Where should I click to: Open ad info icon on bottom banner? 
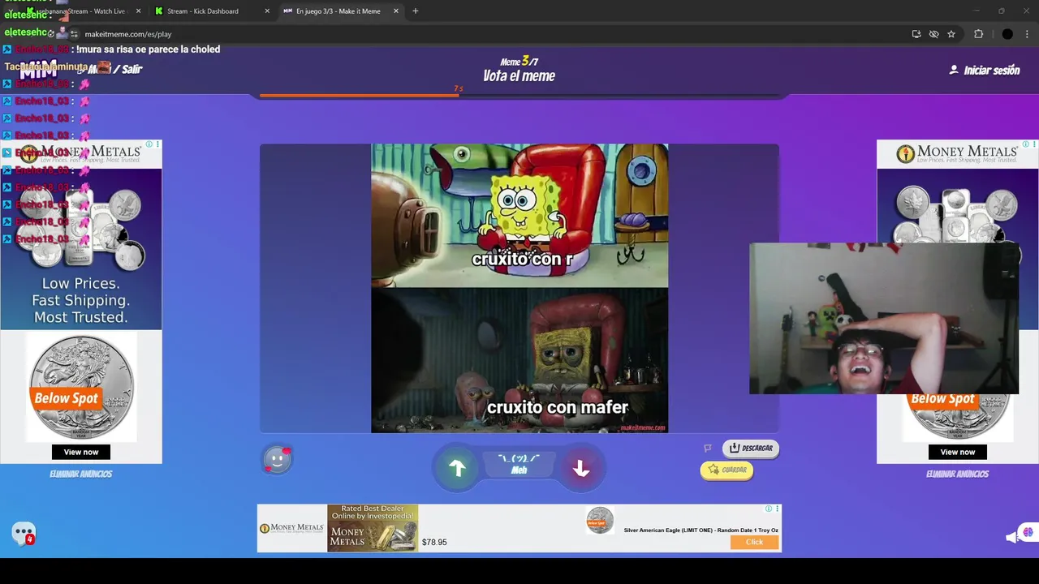click(768, 509)
